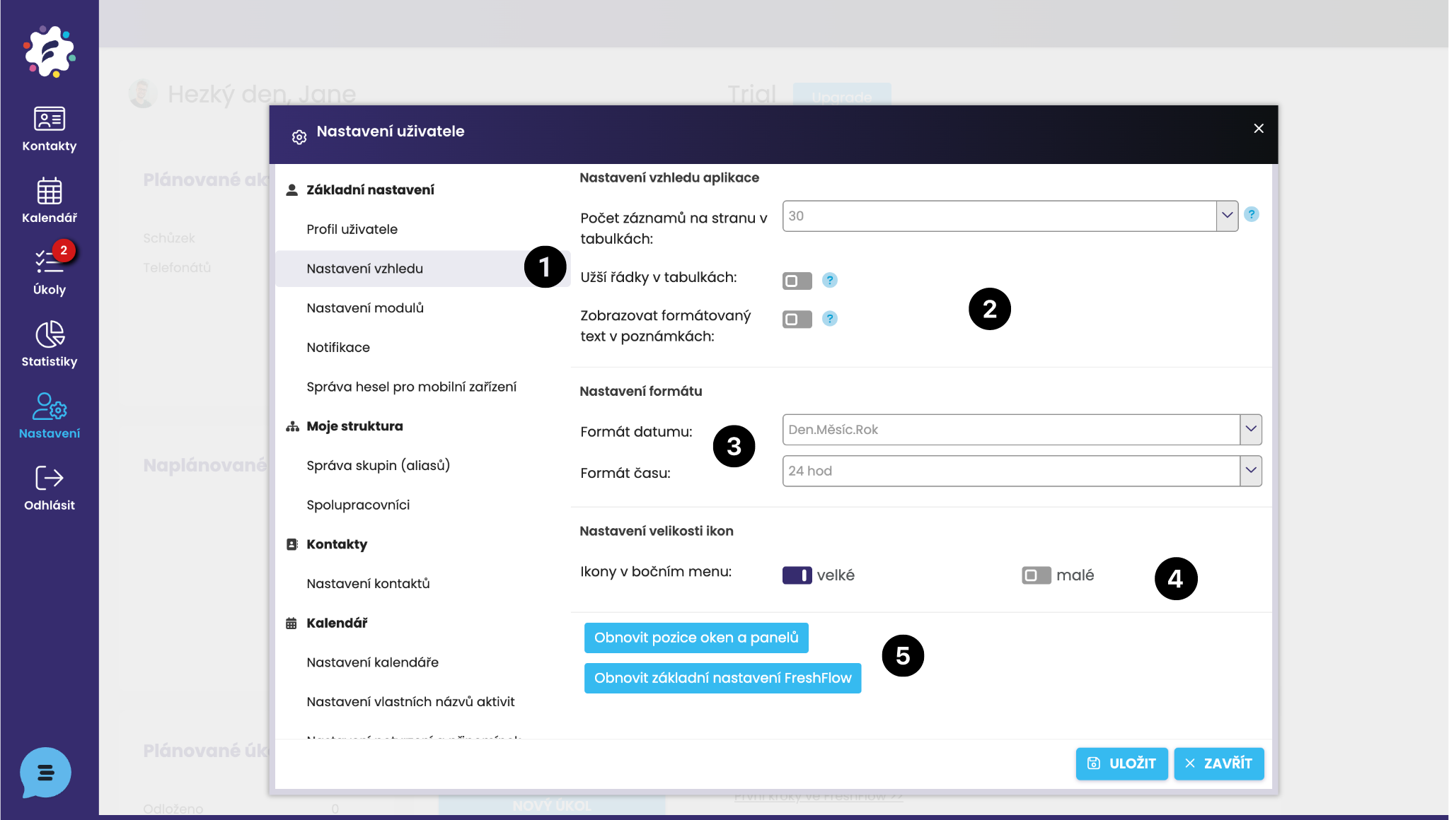1449x820 pixels.
Task: Switch sidebar icons to malé
Action: (1036, 575)
